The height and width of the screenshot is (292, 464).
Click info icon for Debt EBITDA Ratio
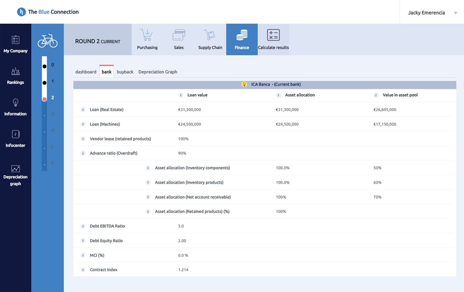tap(83, 226)
